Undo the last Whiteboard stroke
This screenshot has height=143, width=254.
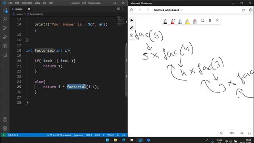[140, 10]
